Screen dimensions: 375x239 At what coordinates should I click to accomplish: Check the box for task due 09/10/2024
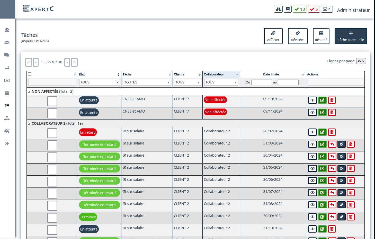tap(52, 101)
